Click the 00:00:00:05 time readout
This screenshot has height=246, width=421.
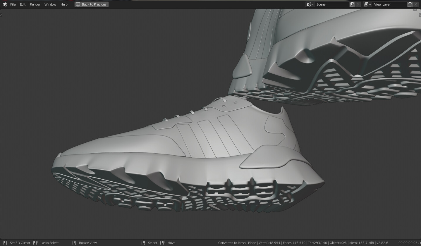point(408,243)
